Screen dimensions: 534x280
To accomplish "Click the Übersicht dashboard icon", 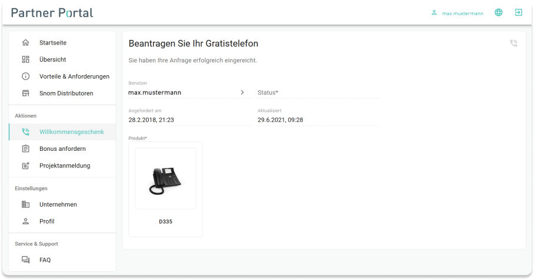I will [25, 59].
